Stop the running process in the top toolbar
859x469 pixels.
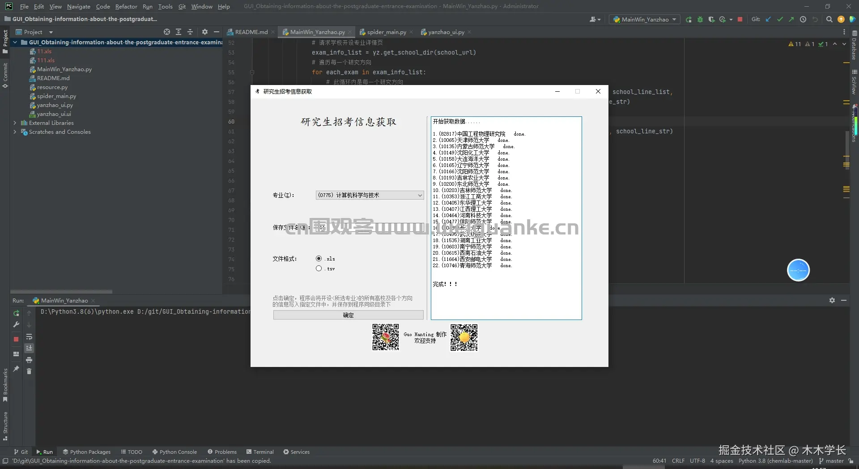click(740, 19)
